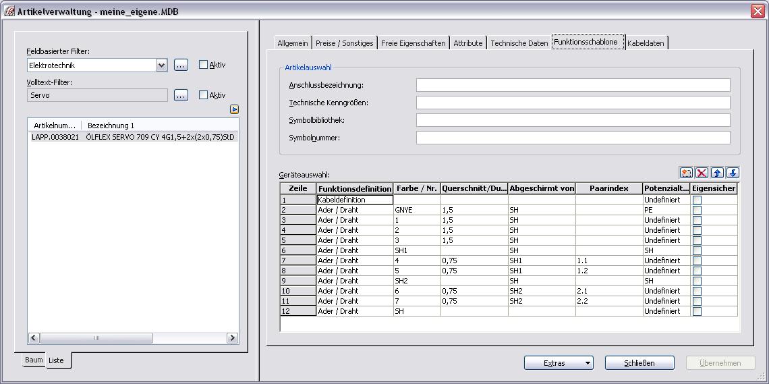The image size is (769, 384).
Task: Click the GNYE color cell
Action: [417, 210]
